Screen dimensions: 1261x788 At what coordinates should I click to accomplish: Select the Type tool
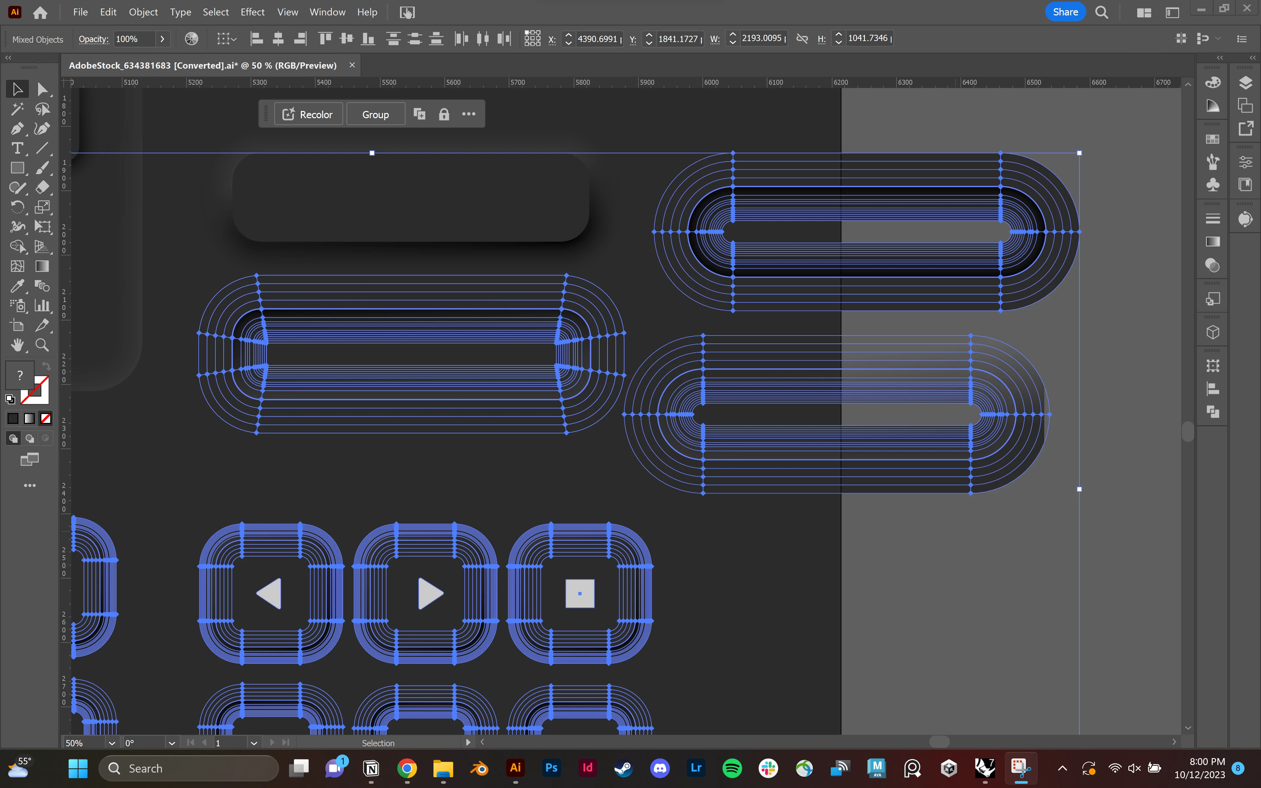point(17,148)
